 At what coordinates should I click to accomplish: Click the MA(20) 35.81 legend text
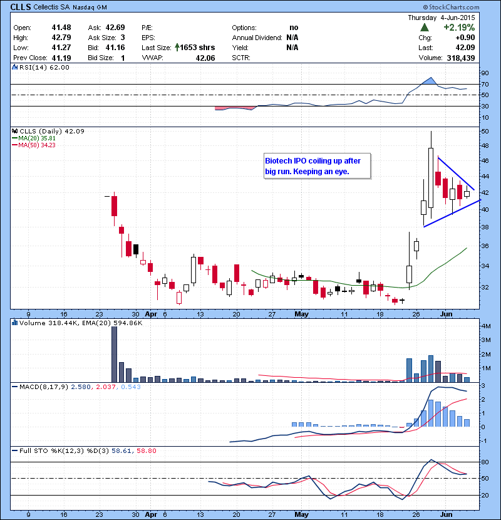pyautogui.click(x=37, y=138)
